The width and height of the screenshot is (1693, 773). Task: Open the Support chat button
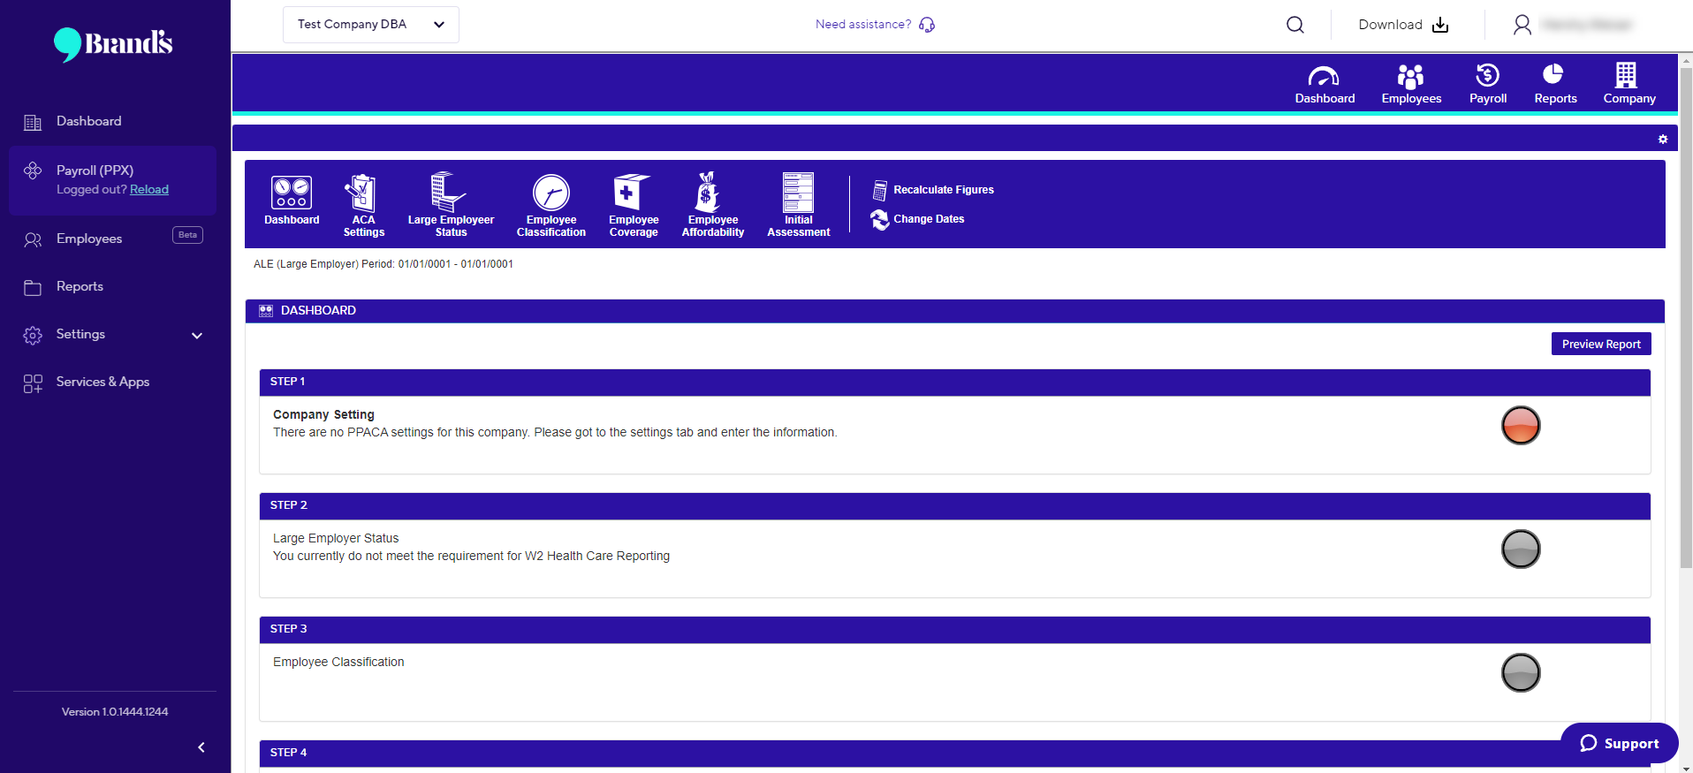[x=1619, y=743]
